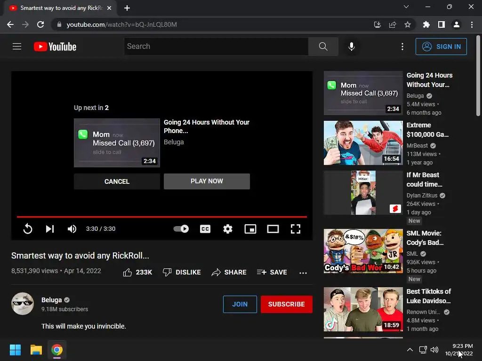Click Dylan Zitkus channel name
Screen dimensions: 482x361
point(422,195)
